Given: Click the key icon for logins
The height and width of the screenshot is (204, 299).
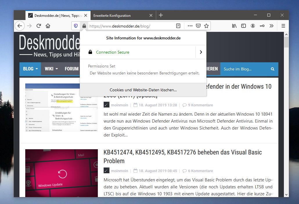Looking at the screenshot, I should tap(262, 26).
